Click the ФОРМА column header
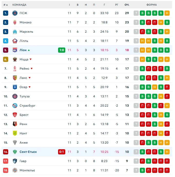This screenshot has width=175, height=177. [151, 5]
